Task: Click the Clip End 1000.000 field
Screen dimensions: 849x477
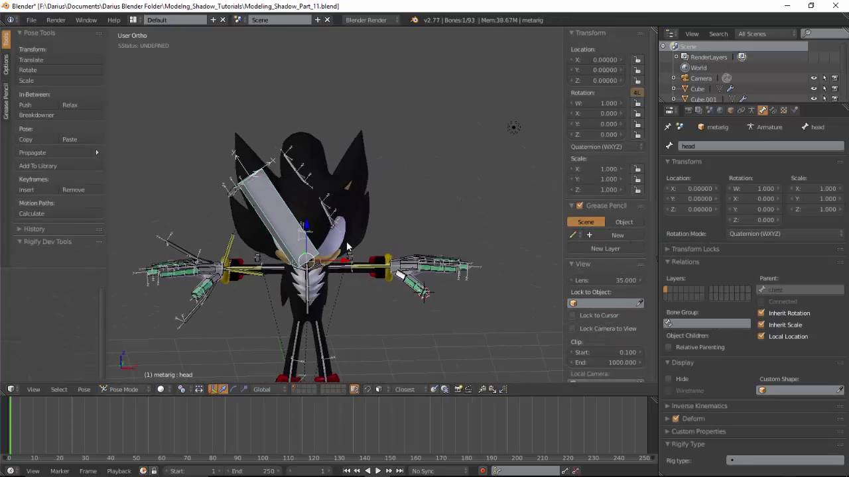Action: pyautogui.click(x=606, y=362)
